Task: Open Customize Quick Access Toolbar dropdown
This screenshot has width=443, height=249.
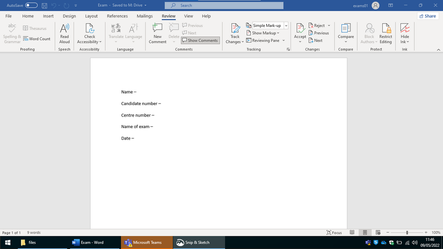Action: 76,5
